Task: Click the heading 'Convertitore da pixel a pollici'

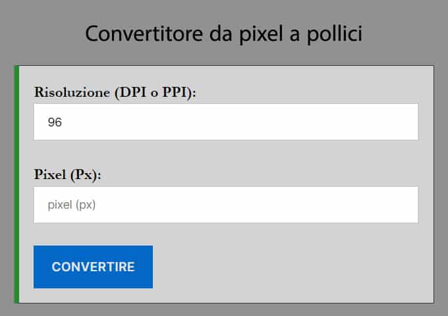Action: 223,34
